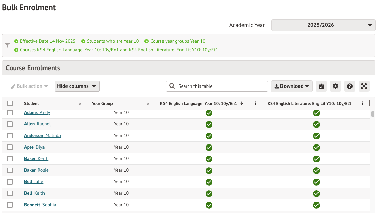
Task: Click Adams Andy's English Language enrolment check icon
Action: tap(209, 113)
